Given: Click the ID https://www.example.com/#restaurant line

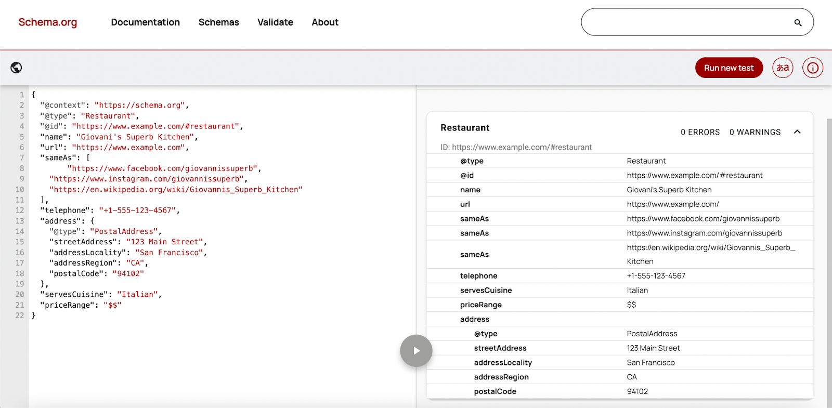Looking at the screenshot, I should pos(516,147).
